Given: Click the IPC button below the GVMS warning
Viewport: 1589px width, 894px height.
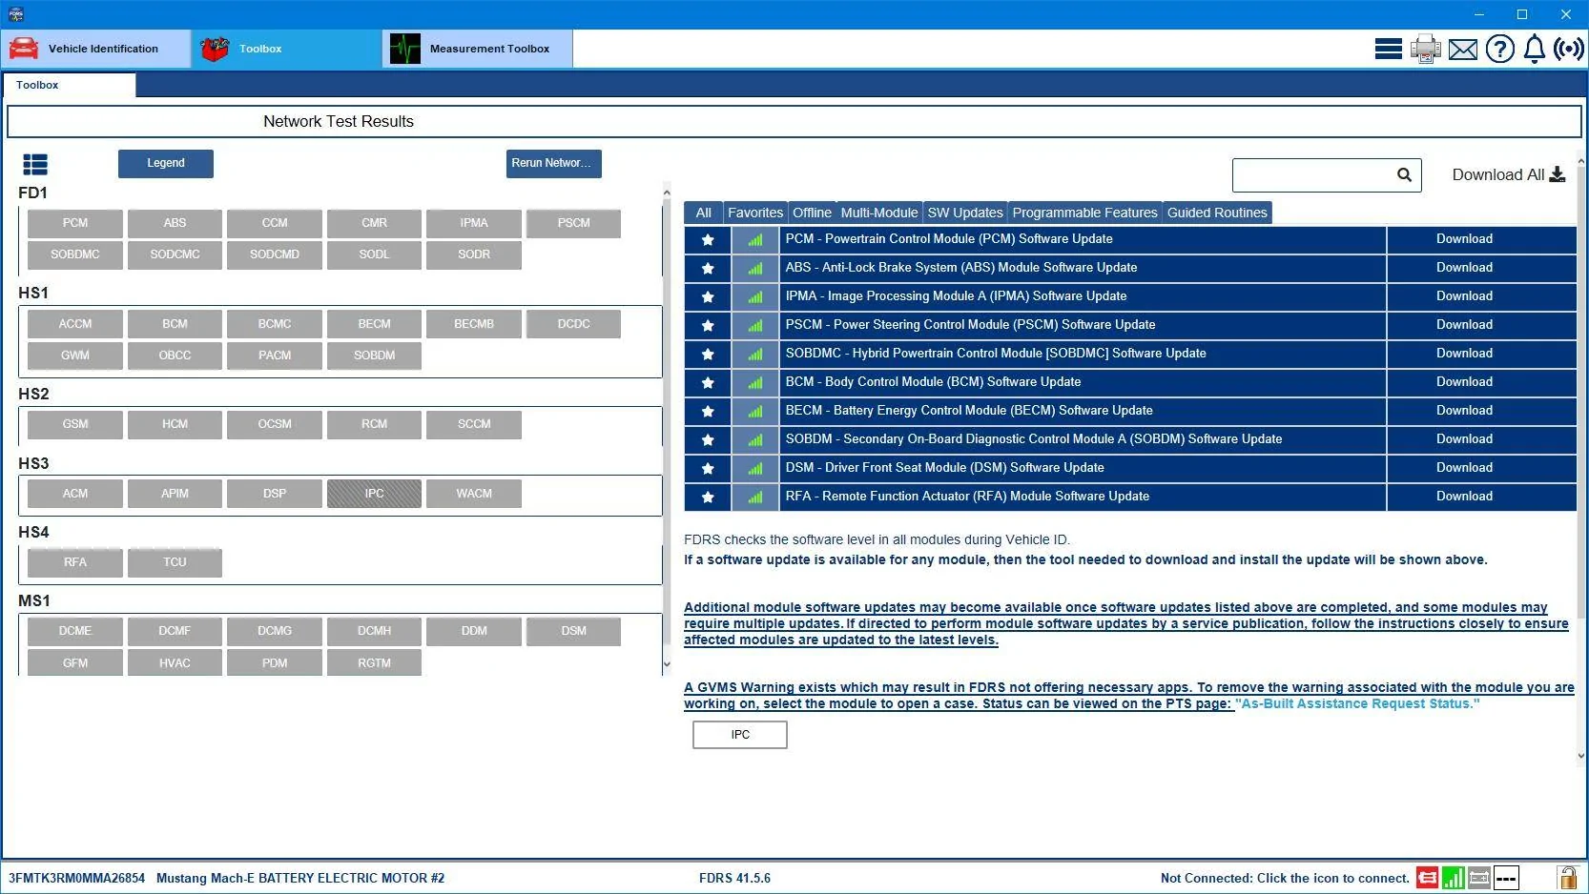Looking at the screenshot, I should point(740,735).
